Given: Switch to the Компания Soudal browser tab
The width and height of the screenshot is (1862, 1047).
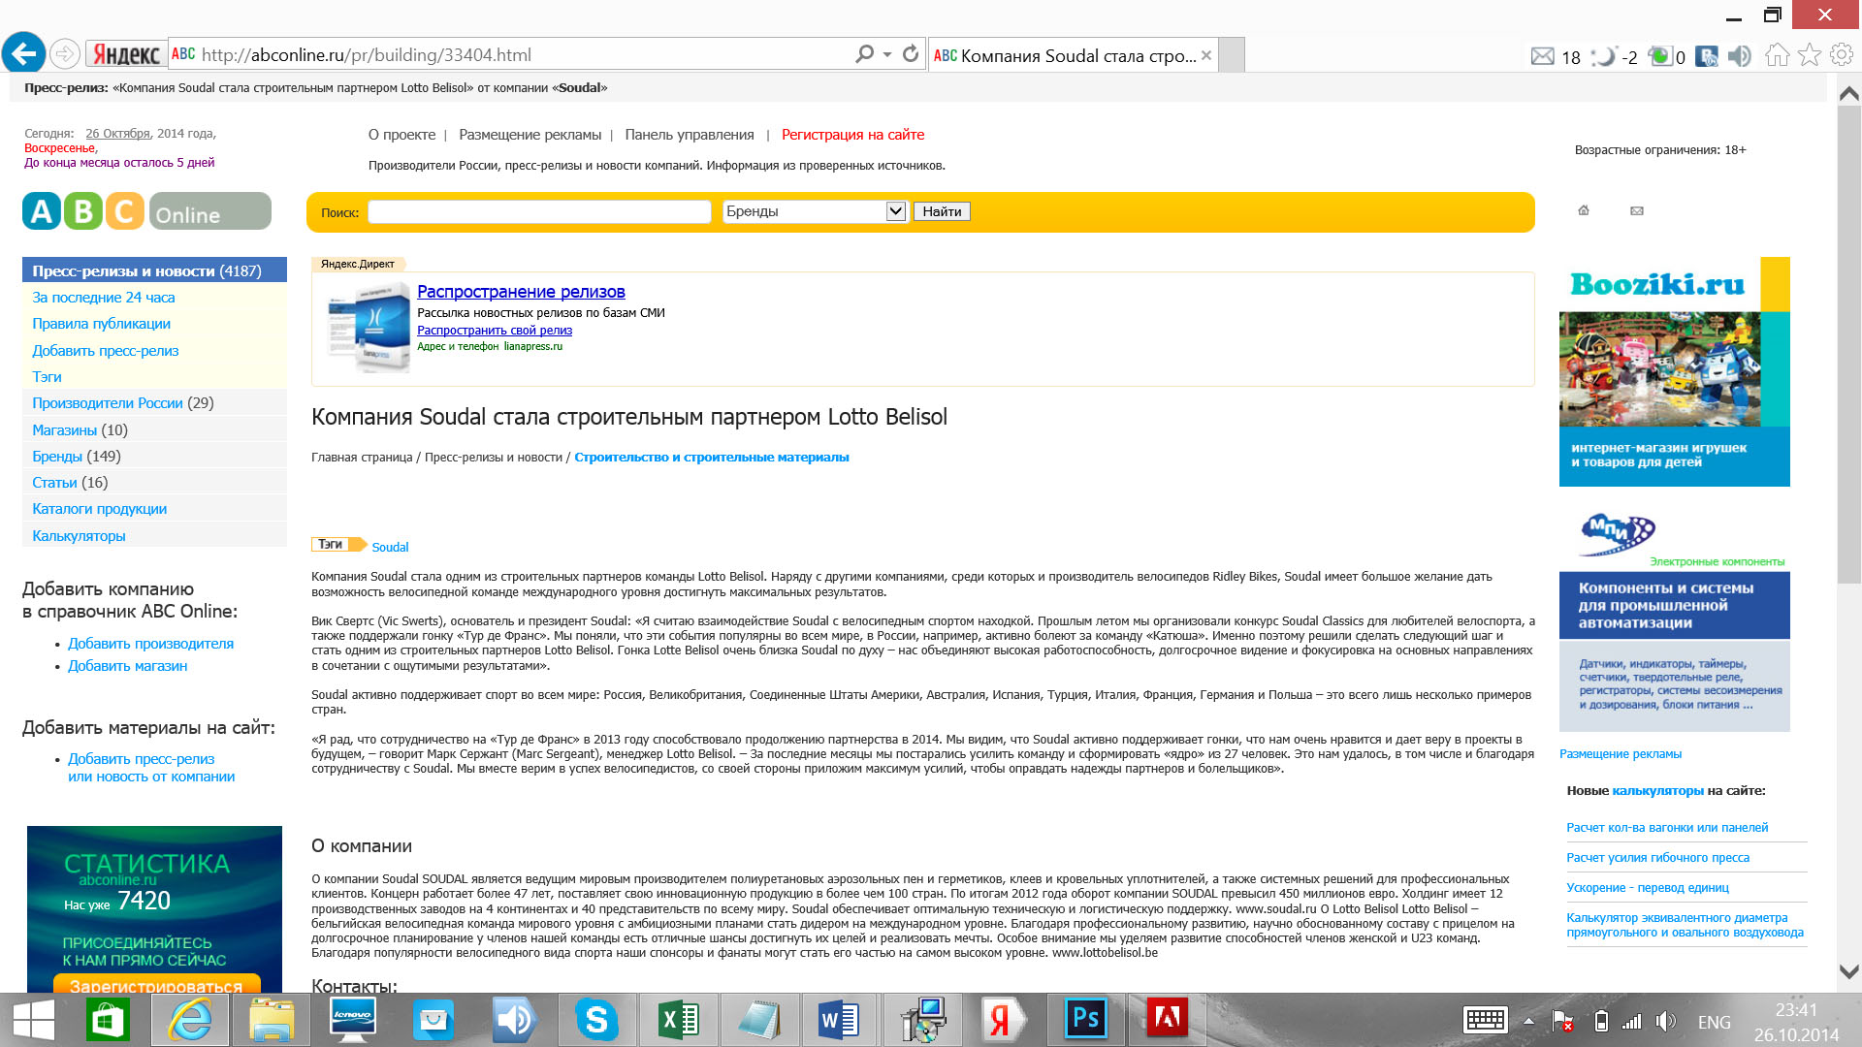Looking at the screenshot, I should pyautogui.click(x=1074, y=55).
